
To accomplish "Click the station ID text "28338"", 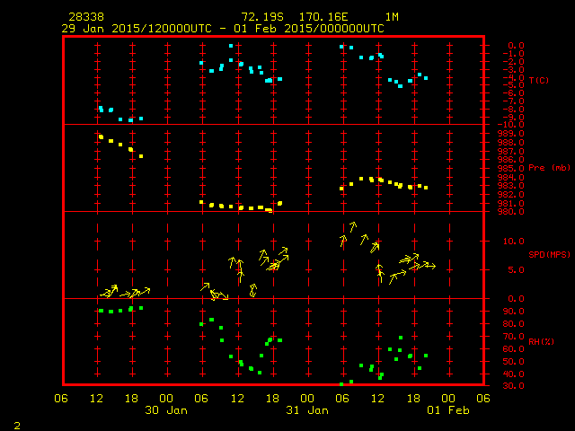I will click(86, 17).
